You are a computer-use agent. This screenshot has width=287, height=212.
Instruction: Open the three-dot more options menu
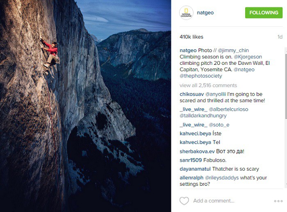278,201
